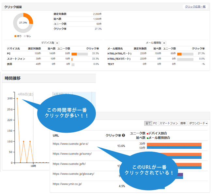Image resolution: width=212 pixels, height=196 pixels.
Task: Click the デバイス名 column header
Action: pos(13,48)
